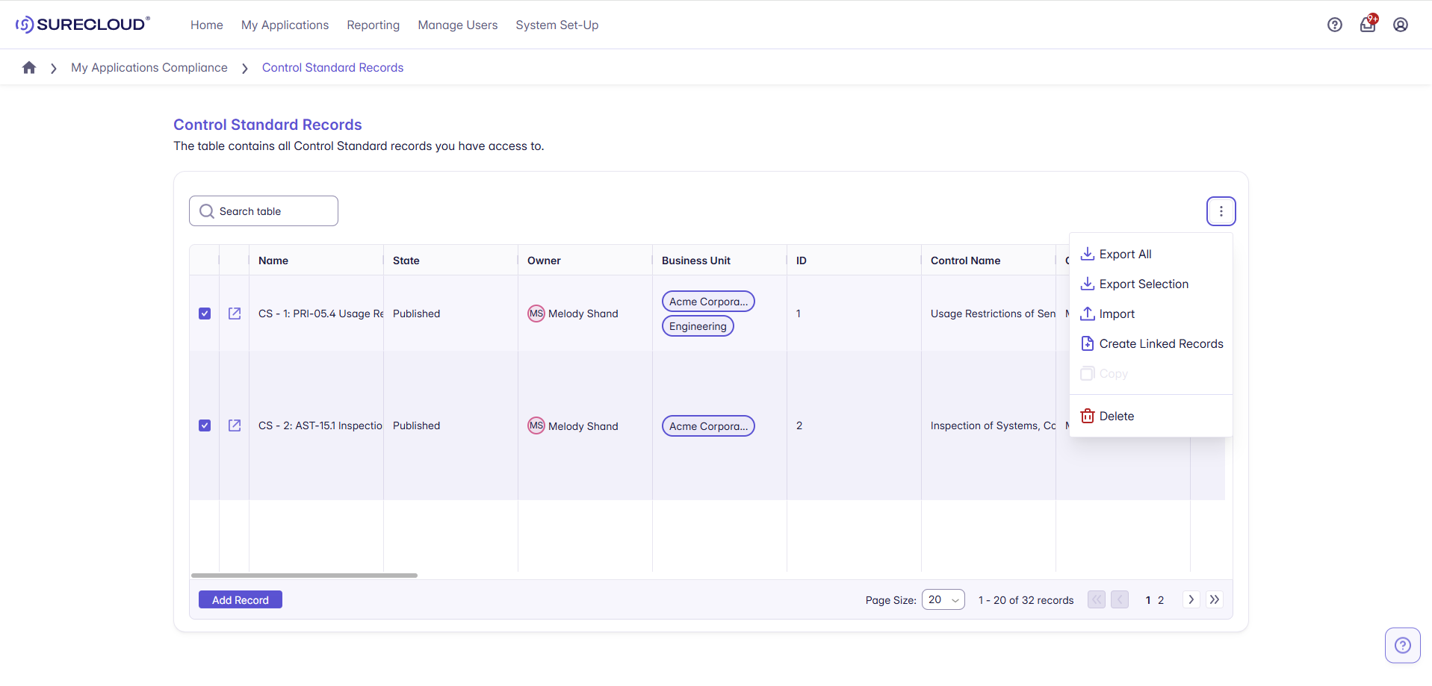Open the user profile icon
This screenshot has height=686, width=1432.
pos(1400,25)
